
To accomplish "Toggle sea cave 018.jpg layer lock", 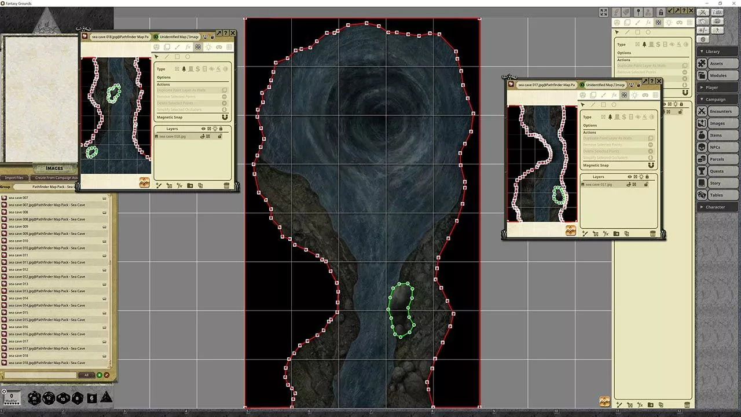I will (x=220, y=136).
